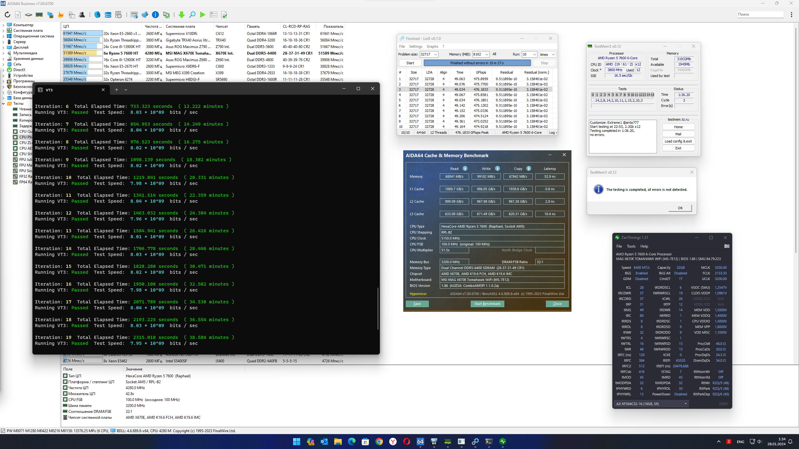Open the LinX Graphs menu
799x449 pixels.
432,46
